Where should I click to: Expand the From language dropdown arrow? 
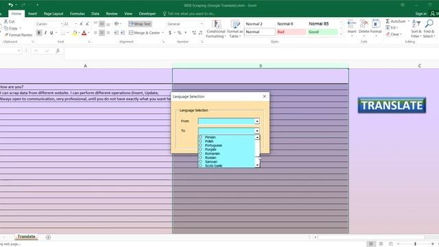[257, 121]
